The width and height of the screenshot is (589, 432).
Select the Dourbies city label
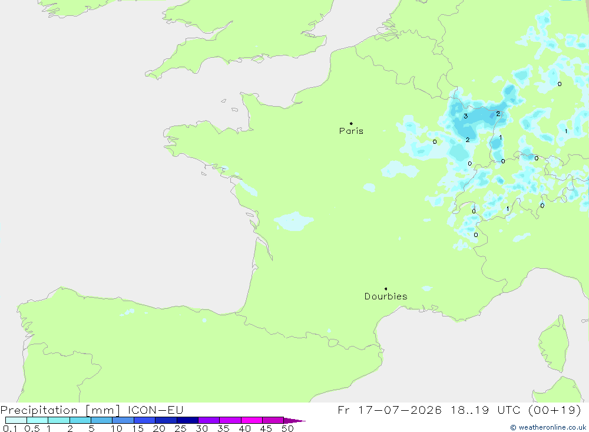[386, 296]
